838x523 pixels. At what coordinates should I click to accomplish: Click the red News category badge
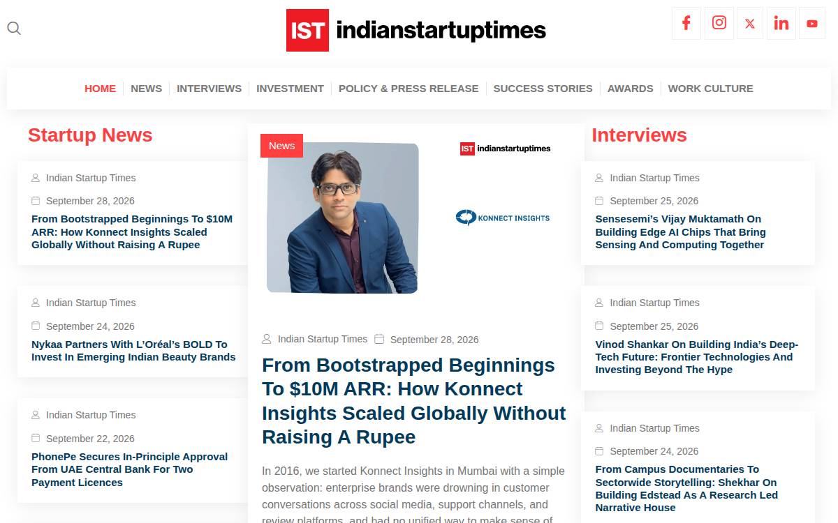click(x=282, y=146)
